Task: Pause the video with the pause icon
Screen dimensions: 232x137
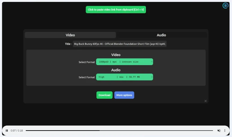Action: pos(7,131)
